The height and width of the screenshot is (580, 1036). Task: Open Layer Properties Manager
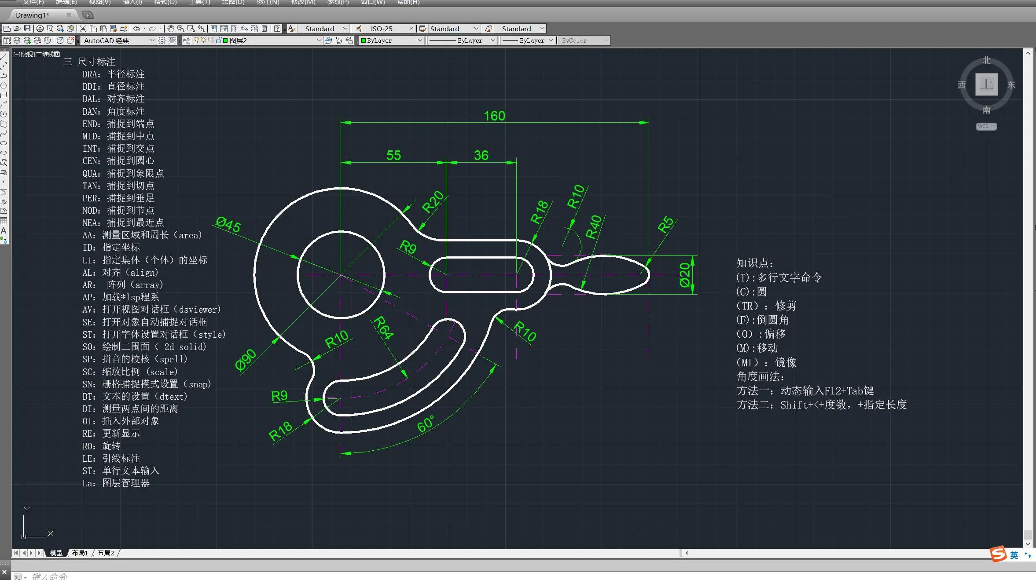coord(187,40)
